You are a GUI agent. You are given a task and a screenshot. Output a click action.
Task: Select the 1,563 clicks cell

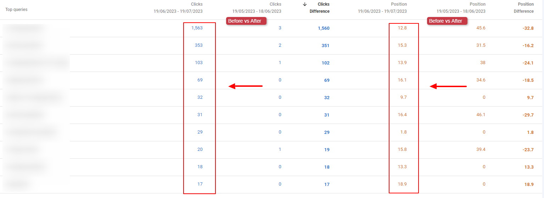point(197,28)
